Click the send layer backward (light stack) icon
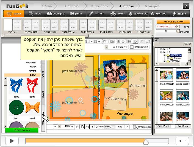The height and width of the screenshot is (147, 194). [x=123, y=42]
